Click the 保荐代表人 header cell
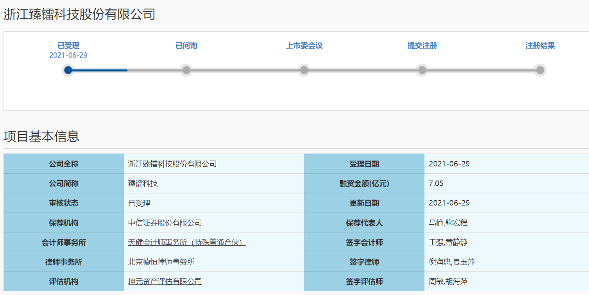 click(364, 223)
